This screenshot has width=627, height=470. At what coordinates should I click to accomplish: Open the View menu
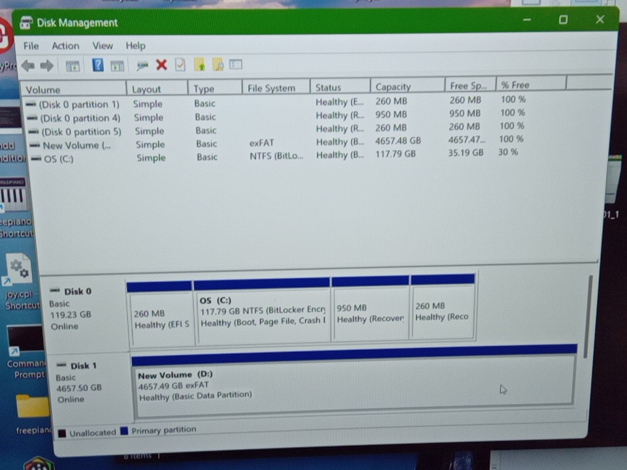point(103,46)
